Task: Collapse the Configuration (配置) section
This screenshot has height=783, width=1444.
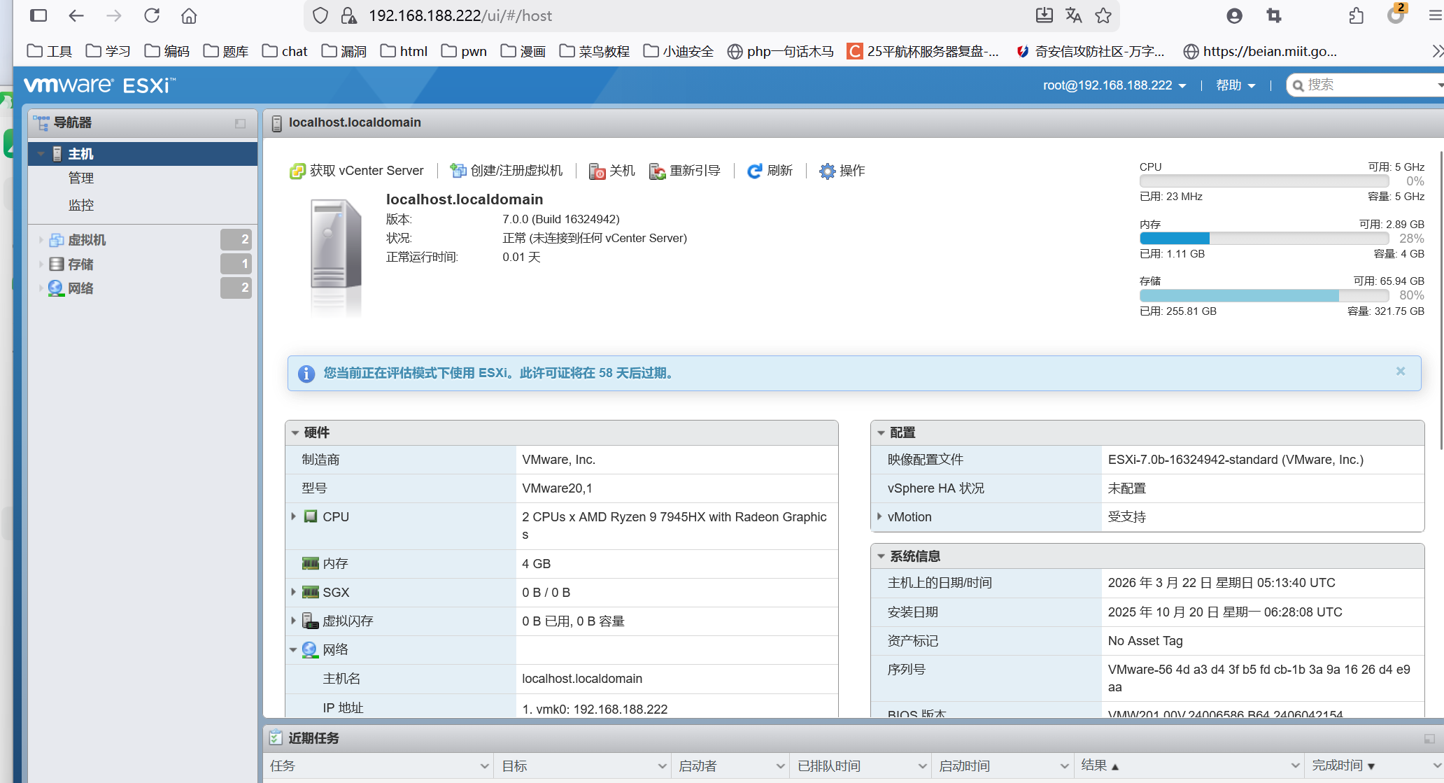Action: (x=881, y=433)
